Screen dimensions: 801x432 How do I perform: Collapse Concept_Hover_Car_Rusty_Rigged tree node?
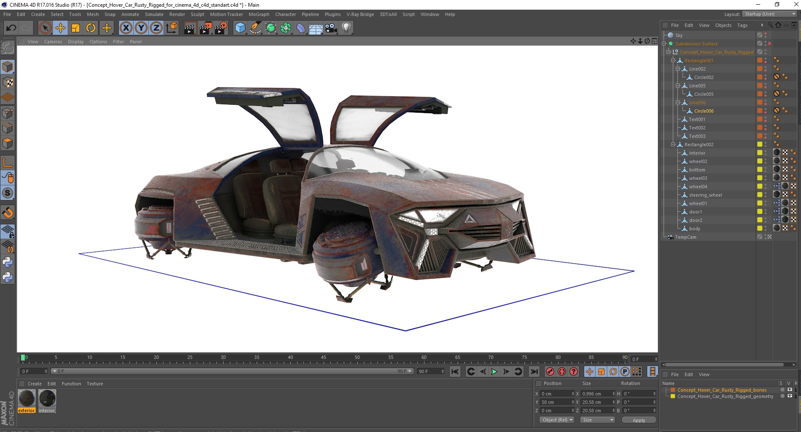click(x=669, y=52)
